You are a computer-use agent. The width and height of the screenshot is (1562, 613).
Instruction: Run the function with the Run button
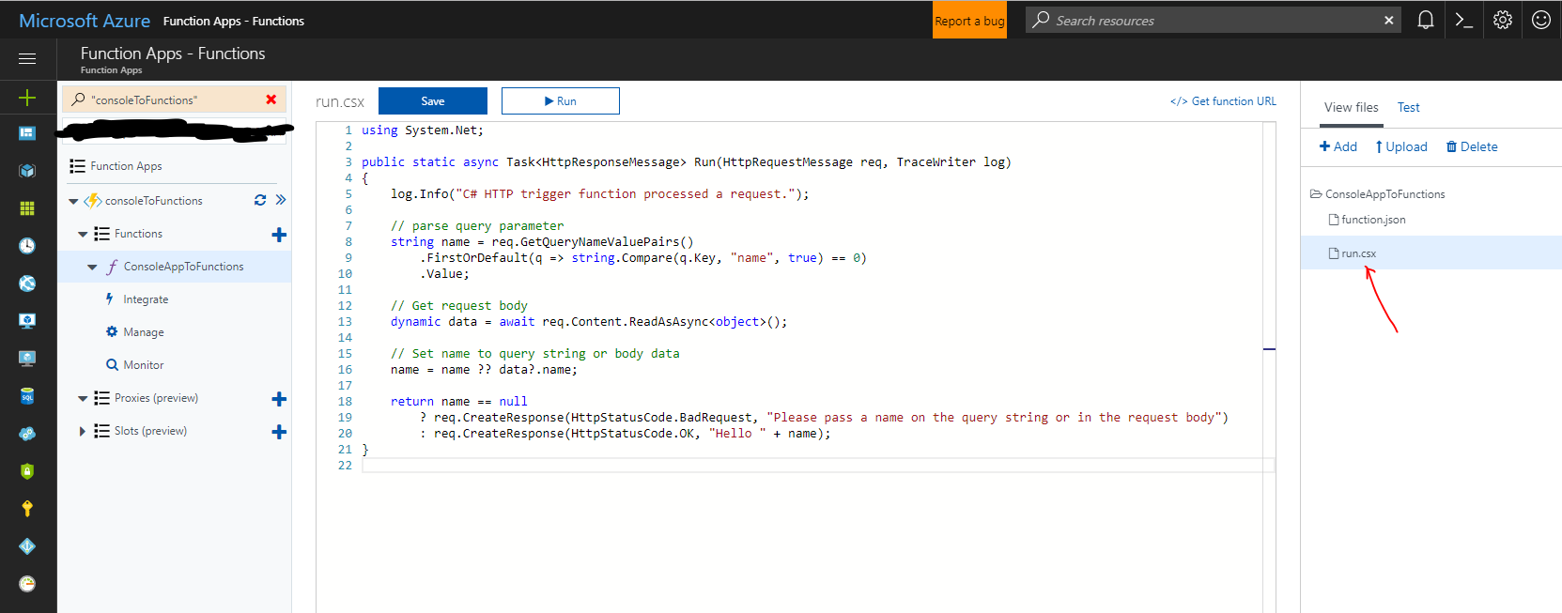(561, 100)
